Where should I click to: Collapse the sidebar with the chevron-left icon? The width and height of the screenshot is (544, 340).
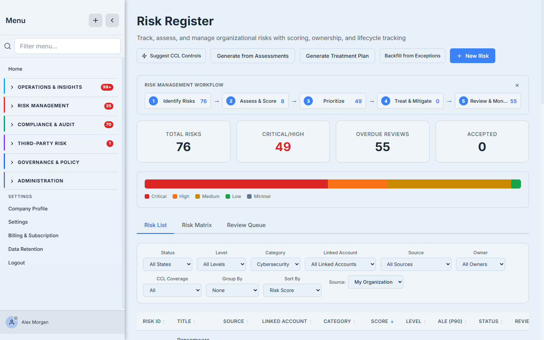click(x=112, y=20)
